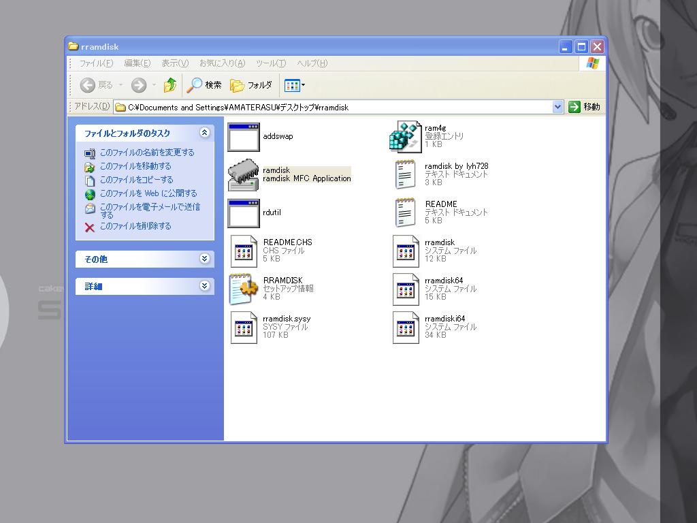Select the rramdisk64 system file icon
697x523 pixels.
pyautogui.click(x=406, y=289)
